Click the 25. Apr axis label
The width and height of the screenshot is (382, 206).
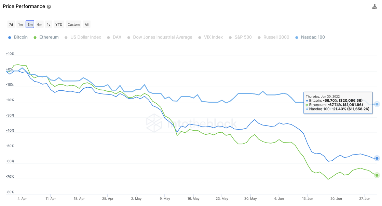point(108,198)
